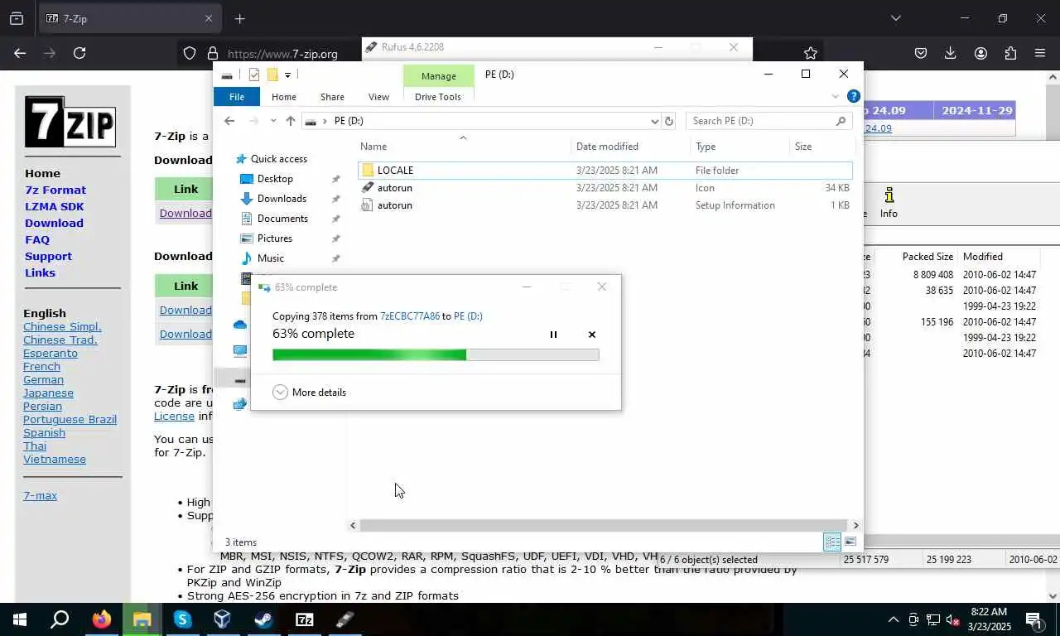Open Firefox Extensions puzzle icon
The height and width of the screenshot is (636, 1060).
pos(1010,53)
